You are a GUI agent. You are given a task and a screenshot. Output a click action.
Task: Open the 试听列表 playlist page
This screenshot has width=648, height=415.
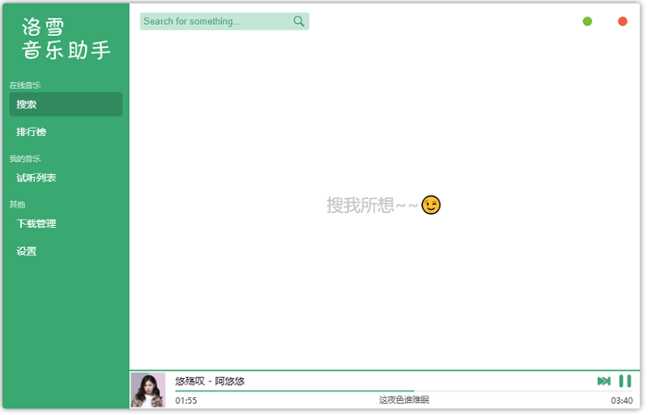(x=66, y=177)
